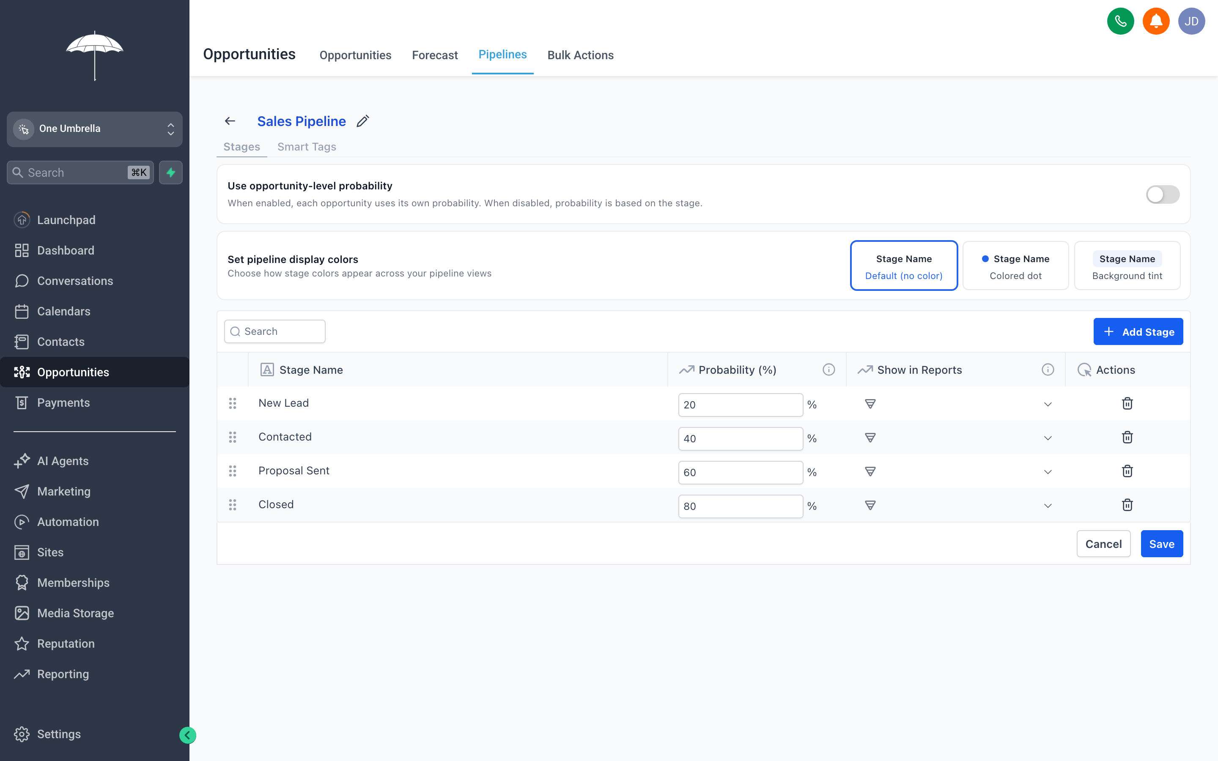Open Automation in the sidebar
Screen dimensions: 1218x761
tap(95, 521)
